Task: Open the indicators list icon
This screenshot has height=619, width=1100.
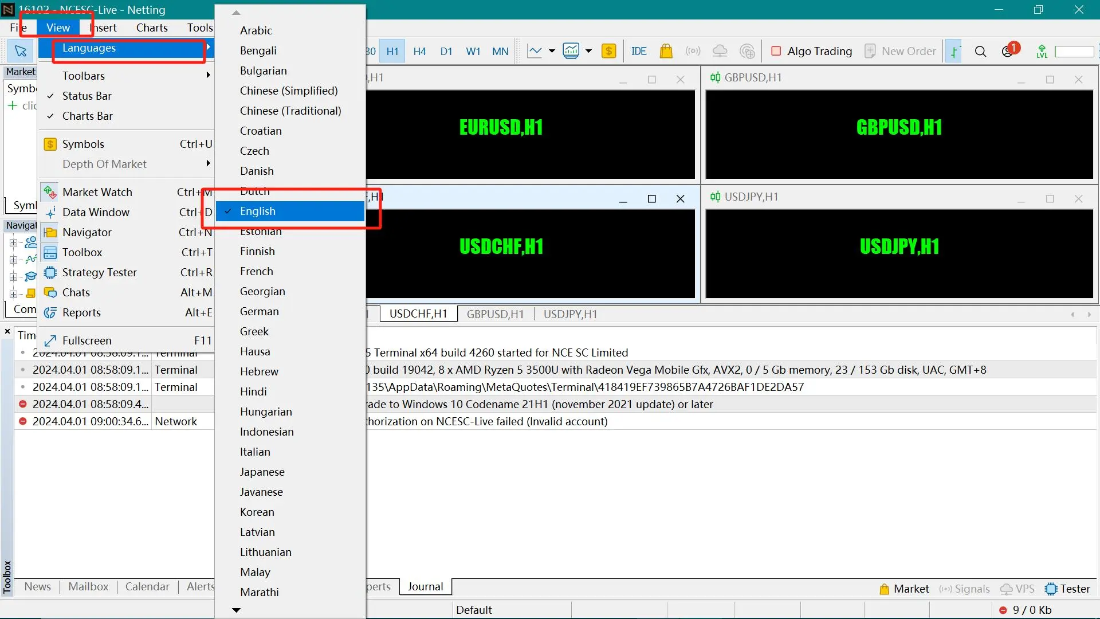Action: click(571, 51)
